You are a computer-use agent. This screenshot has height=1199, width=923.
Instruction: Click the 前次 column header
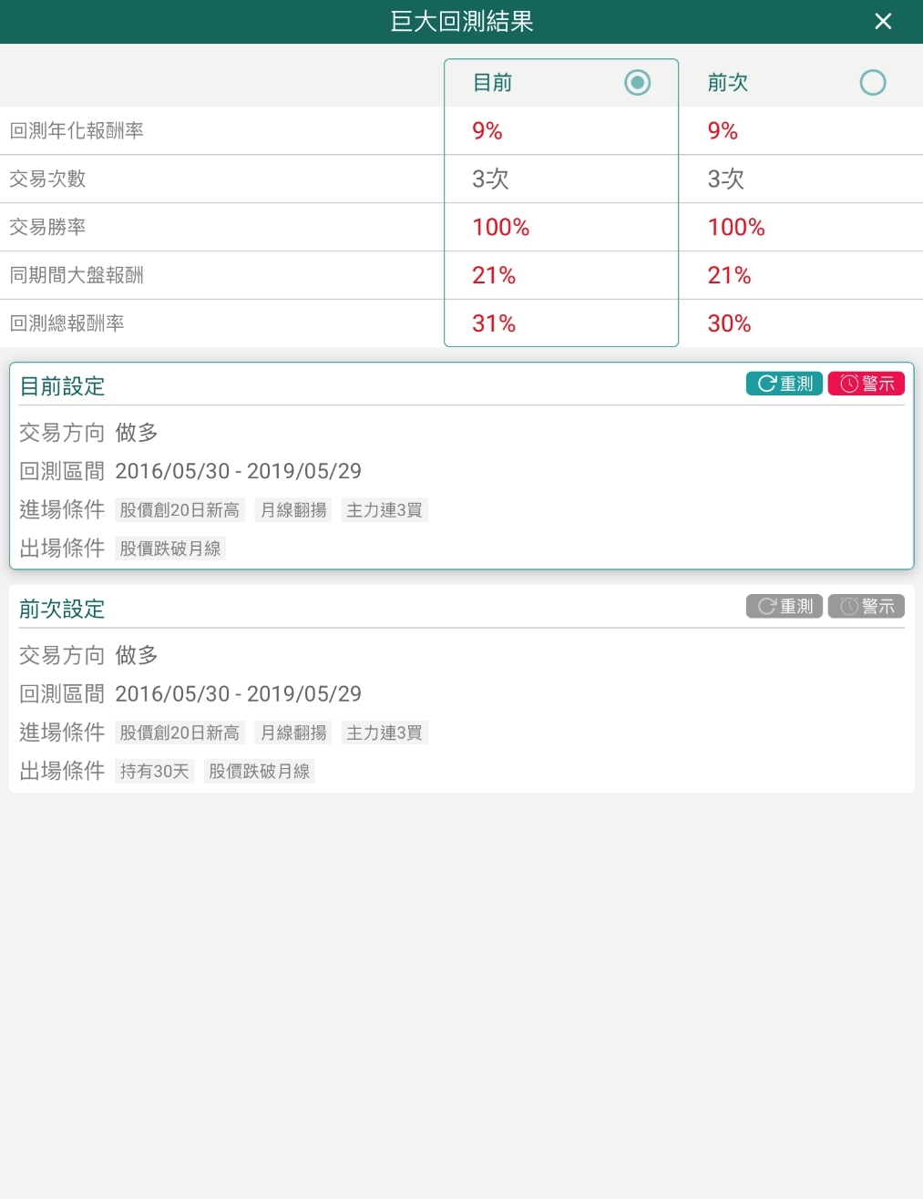click(727, 82)
